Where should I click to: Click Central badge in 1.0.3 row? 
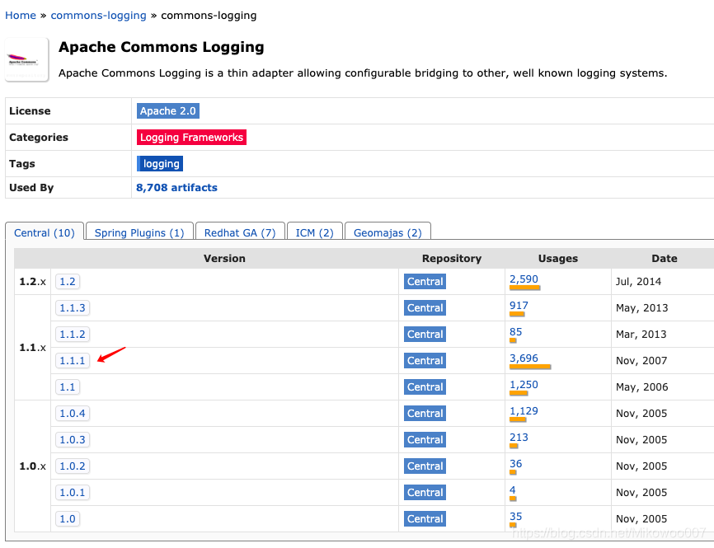pos(425,440)
